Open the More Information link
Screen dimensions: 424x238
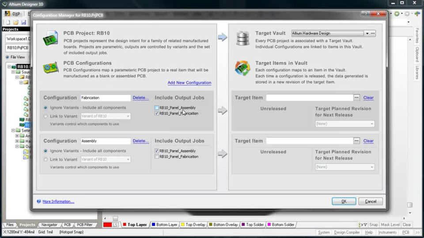pyautogui.click(x=58, y=201)
